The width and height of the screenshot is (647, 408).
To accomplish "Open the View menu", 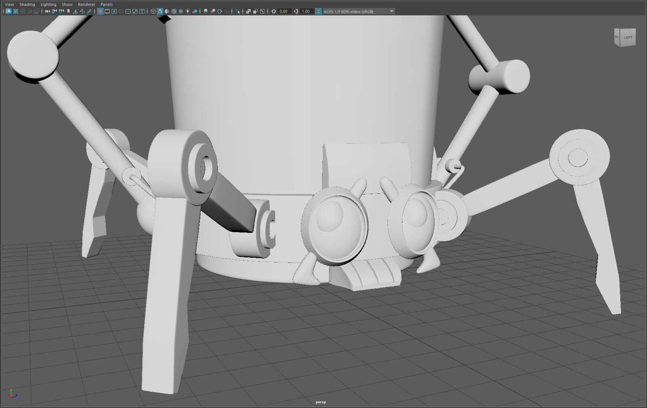I will (x=9, y=4).
